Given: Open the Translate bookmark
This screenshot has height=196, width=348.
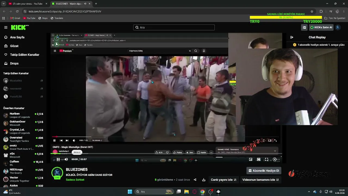Looking at the screenshot, I should tap(57, 18).
